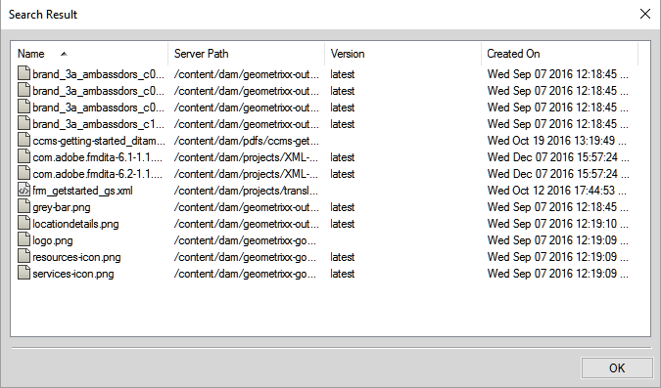The image size is (661, 388).
Task: Click file icon beside logo.png
Action: pos(24,239)
